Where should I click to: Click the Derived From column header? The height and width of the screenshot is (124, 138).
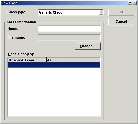27,60
